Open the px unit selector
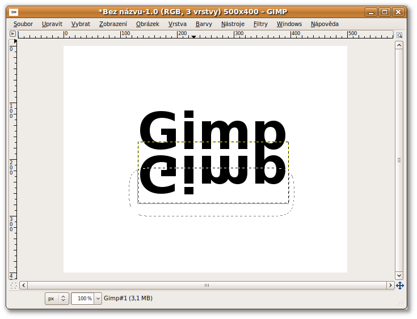Viewport: 417px width, 319px height. coord(57,299)
